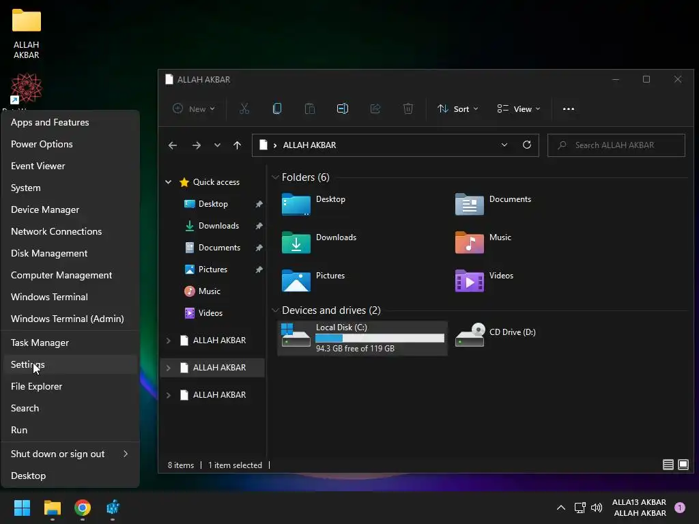Open recent locations chevron dropdown
699x524 pixels.
pyautogui.click(x=217, y=145)
